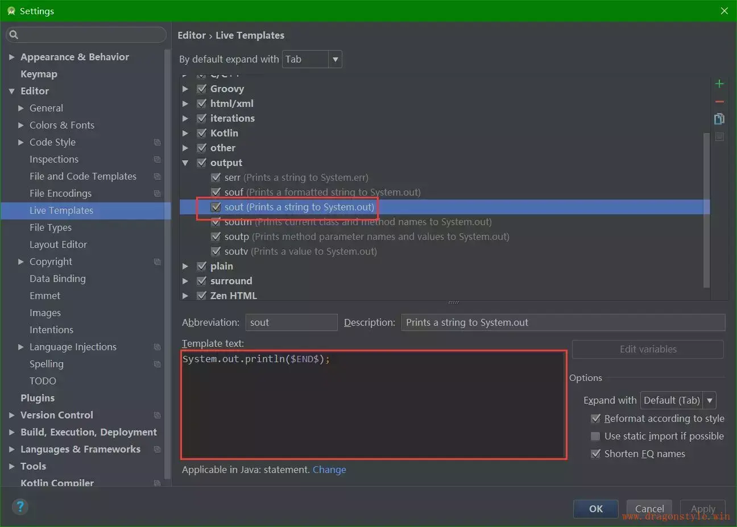Expand the Groovy template group
The height and width of the screenshot is (527, 737).
[x=185, y=89]
